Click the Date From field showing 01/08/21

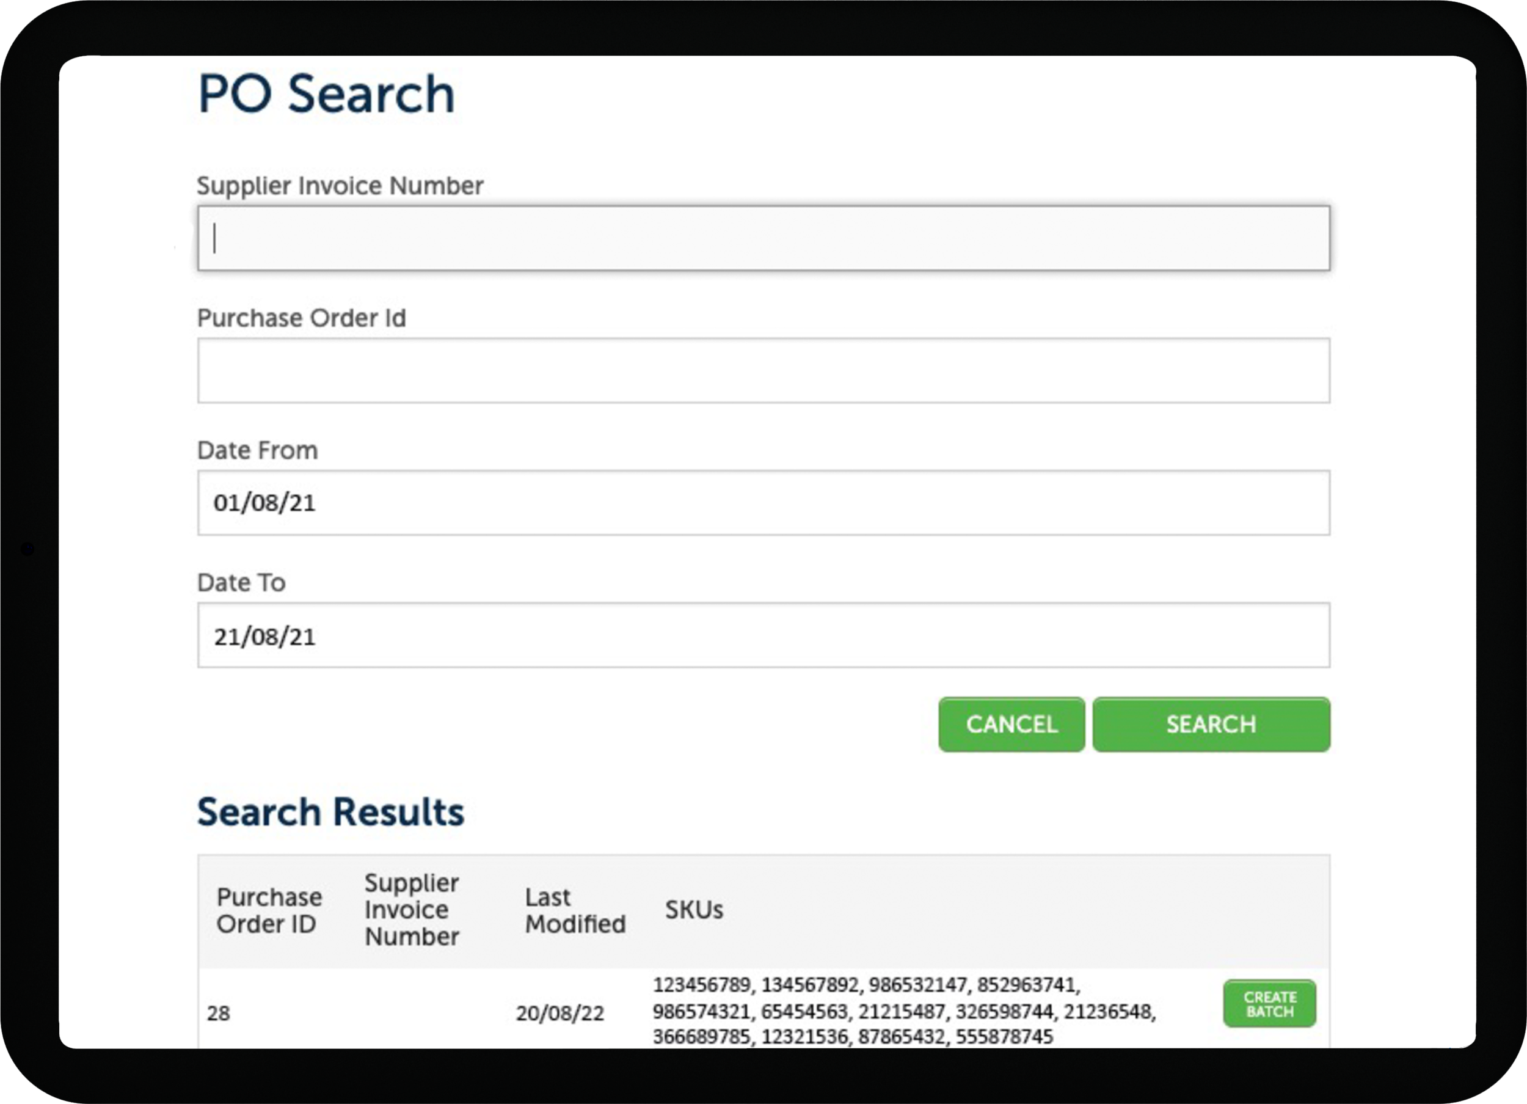click(x=763, y=503)
